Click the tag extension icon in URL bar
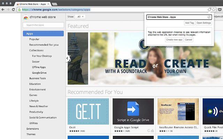223x139 pixels. [x=209, y=10]
